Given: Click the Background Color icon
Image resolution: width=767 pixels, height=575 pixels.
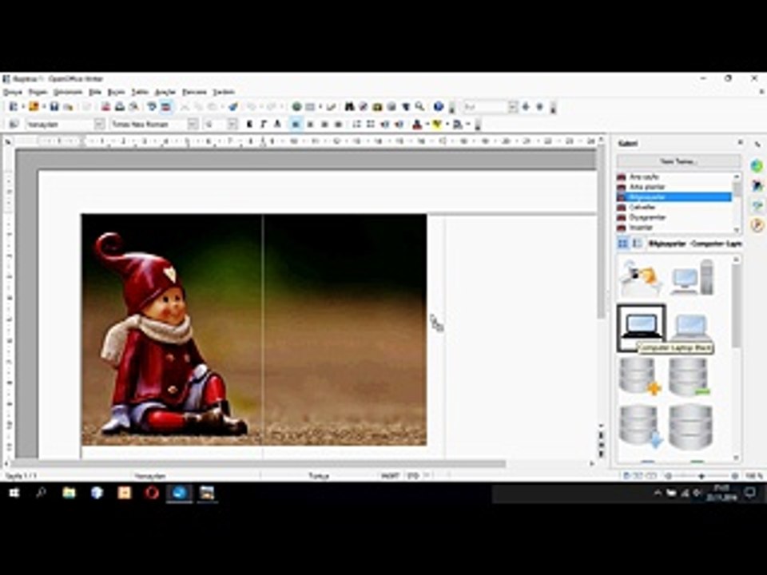Looking at the screenshot, I should [457, 125].
